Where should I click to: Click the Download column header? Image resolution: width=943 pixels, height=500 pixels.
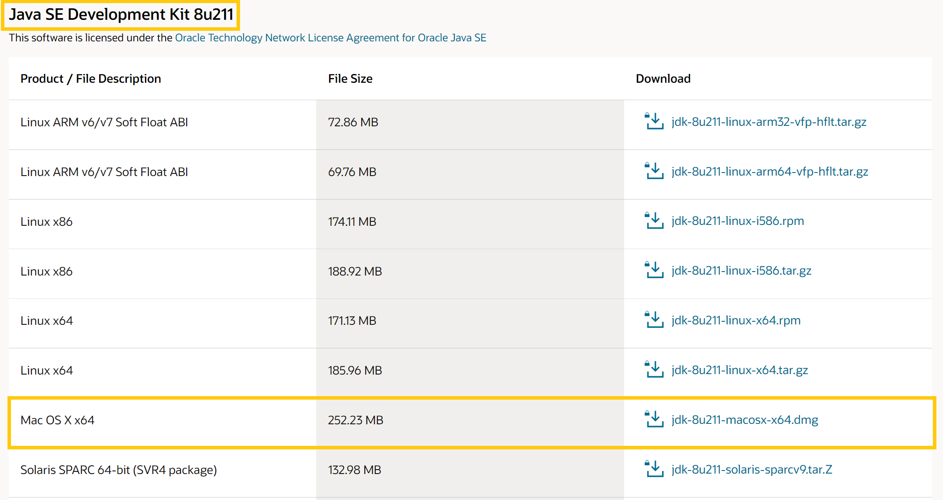coord(663,79)
